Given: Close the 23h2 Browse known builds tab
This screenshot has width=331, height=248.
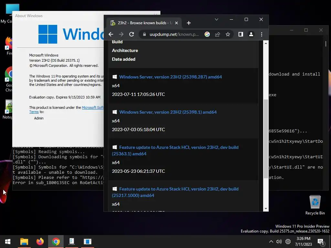Looking at the screenshot, I should point(176,23).
